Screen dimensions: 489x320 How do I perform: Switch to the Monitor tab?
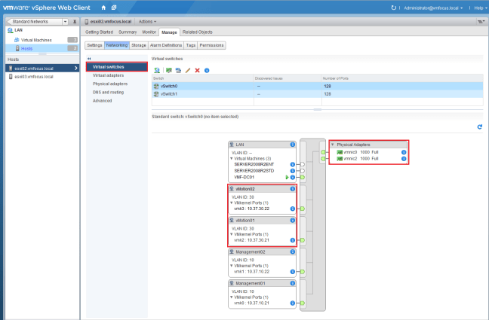(x=149, y=32)
